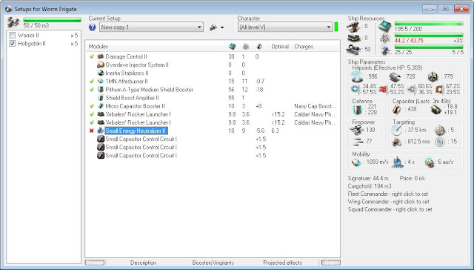Image resolution: width=474 pixels, height=270 pixels.
Task: Toggle Pithum A-Type Medium Shield Booster checkmark
Action: 92,90
